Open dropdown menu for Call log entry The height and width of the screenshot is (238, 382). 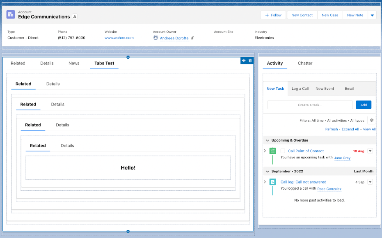coord(370,182)
